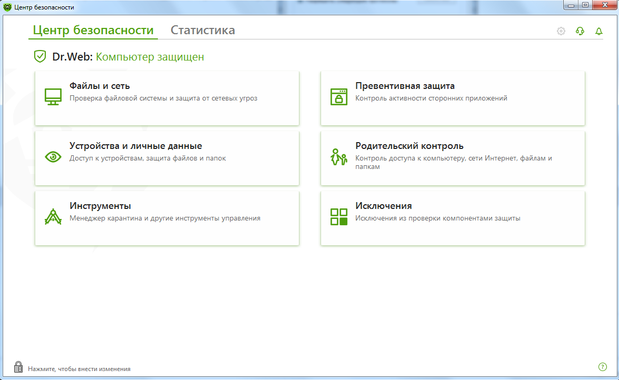Open support via the headset icon
This screenshot has width=619, height=380.
point(580,31)
